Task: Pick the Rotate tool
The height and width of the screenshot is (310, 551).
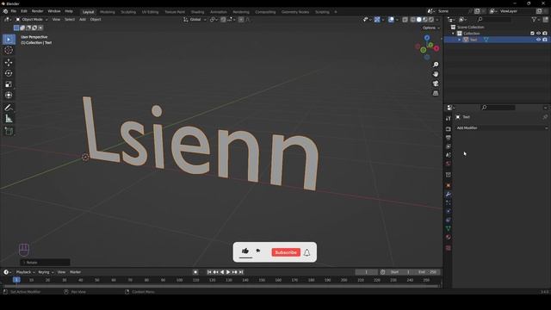Action: tap(9, 73)
